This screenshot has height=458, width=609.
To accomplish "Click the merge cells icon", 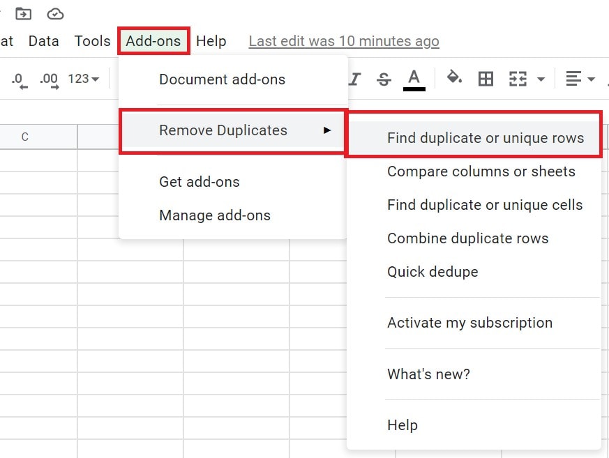I will point(519,79).
